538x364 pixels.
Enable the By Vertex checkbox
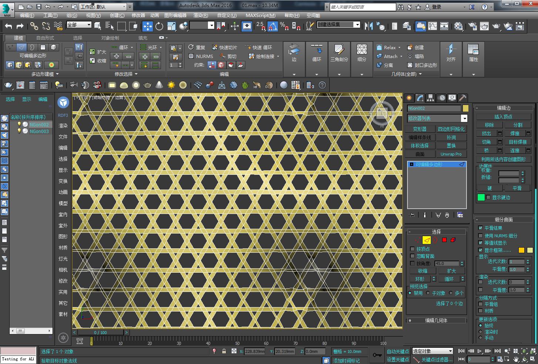click(412, 249)
